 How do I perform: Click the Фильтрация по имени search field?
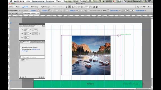click(x=32, y=57)
